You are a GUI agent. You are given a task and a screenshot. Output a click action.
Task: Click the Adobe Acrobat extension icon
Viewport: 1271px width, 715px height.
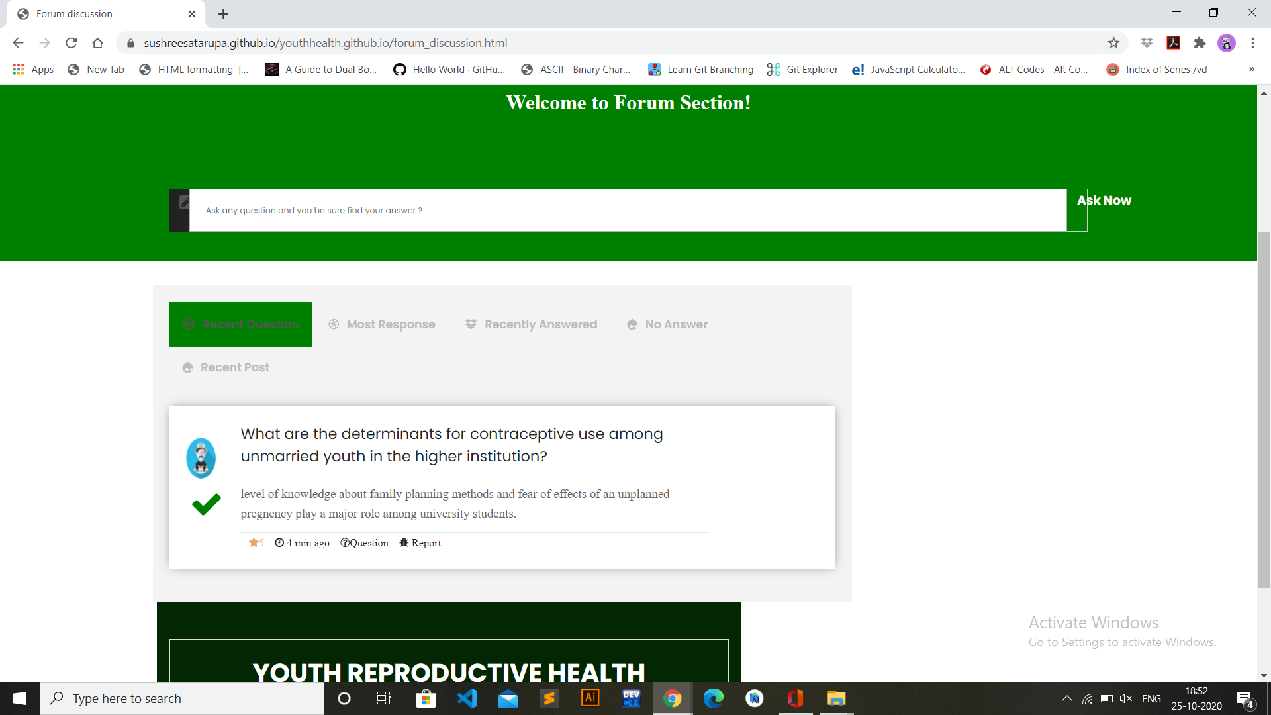[x=1173, y=43]
